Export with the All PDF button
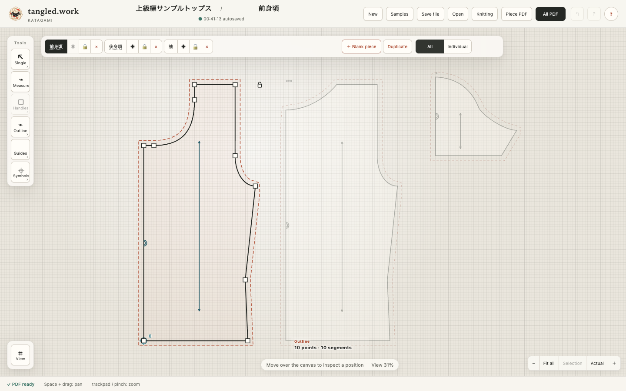The height and width of the screenshot is (391, 626). click(x=550, y=14)
